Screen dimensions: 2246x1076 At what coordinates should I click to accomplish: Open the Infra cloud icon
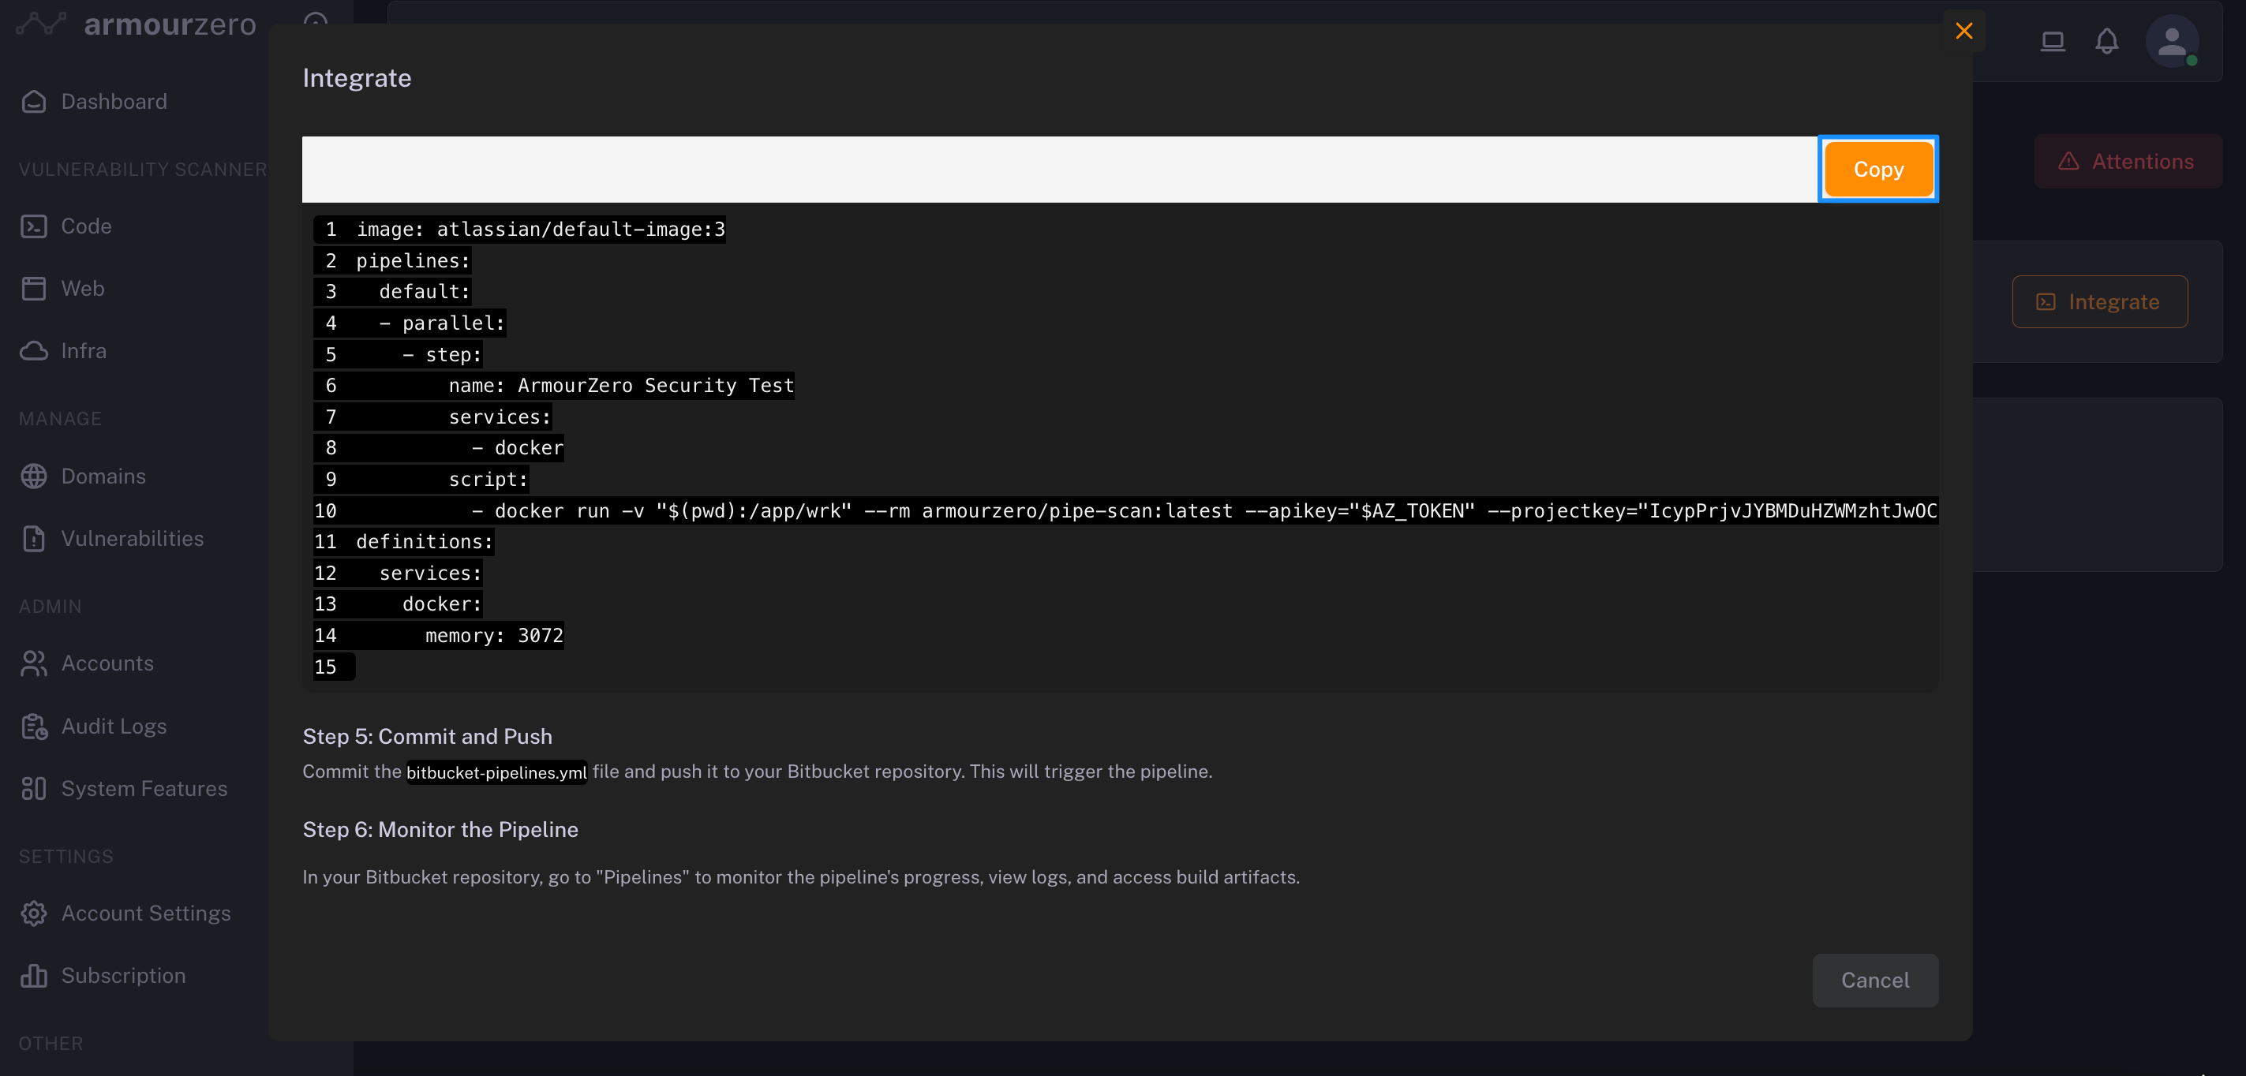[34, 351]
